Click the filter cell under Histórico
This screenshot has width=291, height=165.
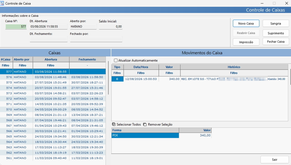[234, 73]
